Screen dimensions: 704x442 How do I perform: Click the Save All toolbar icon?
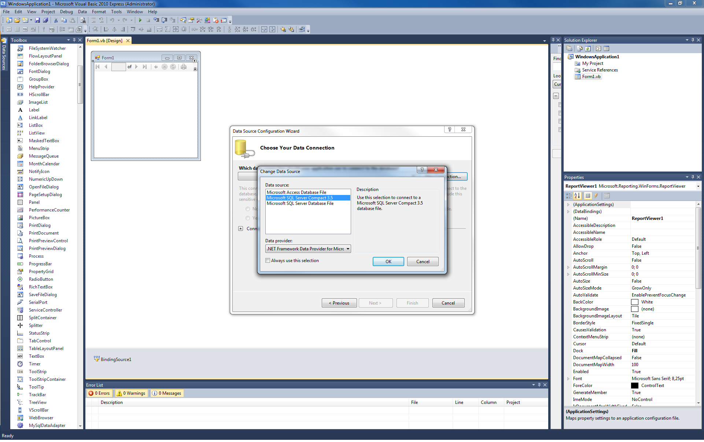coord(45,20)
